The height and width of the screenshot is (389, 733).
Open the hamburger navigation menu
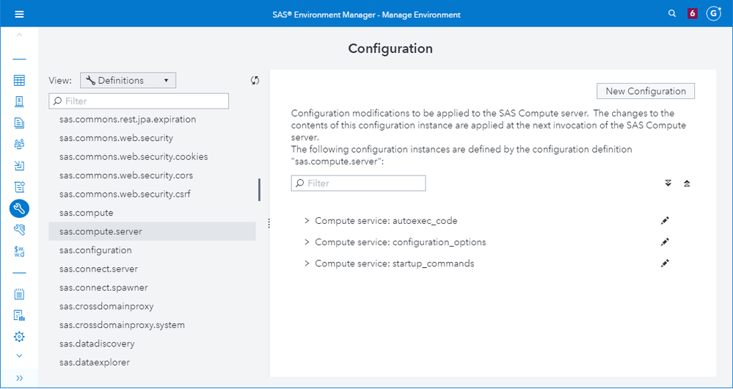tap(19, 14)
